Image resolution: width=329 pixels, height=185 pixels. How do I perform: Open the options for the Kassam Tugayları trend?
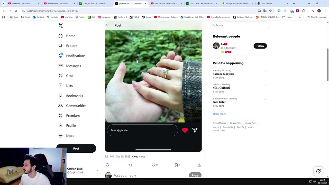[265, 71]
